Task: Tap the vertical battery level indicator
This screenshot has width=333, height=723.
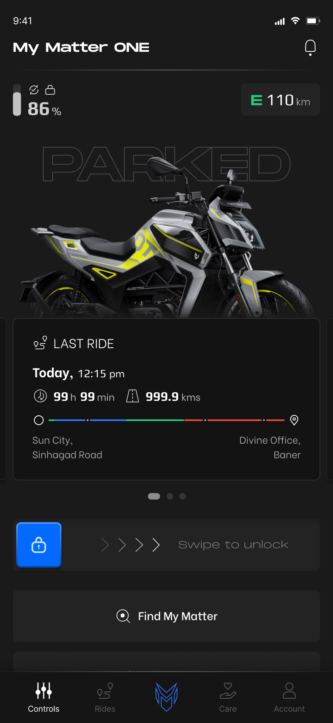Action: point(17,100)
